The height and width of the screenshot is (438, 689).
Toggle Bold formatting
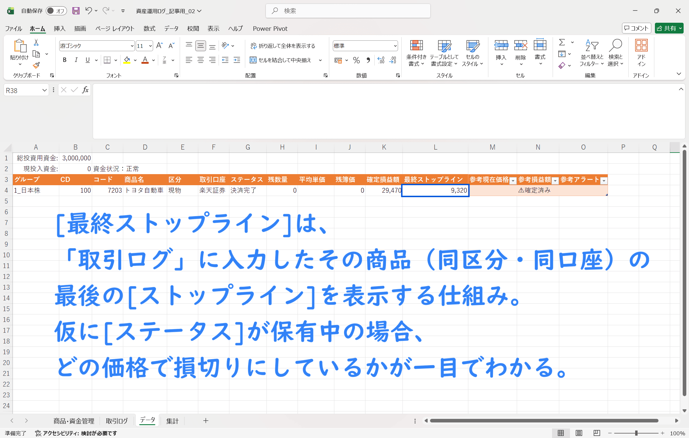[64, 60]
